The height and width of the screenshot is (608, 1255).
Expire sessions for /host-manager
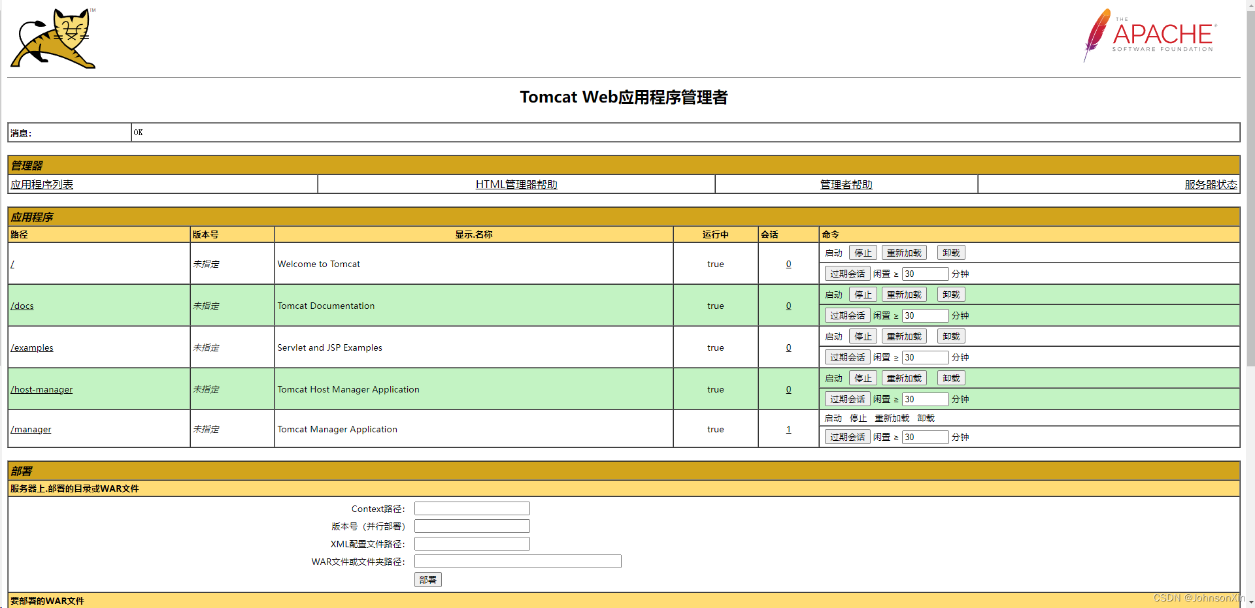coord(847,399)
